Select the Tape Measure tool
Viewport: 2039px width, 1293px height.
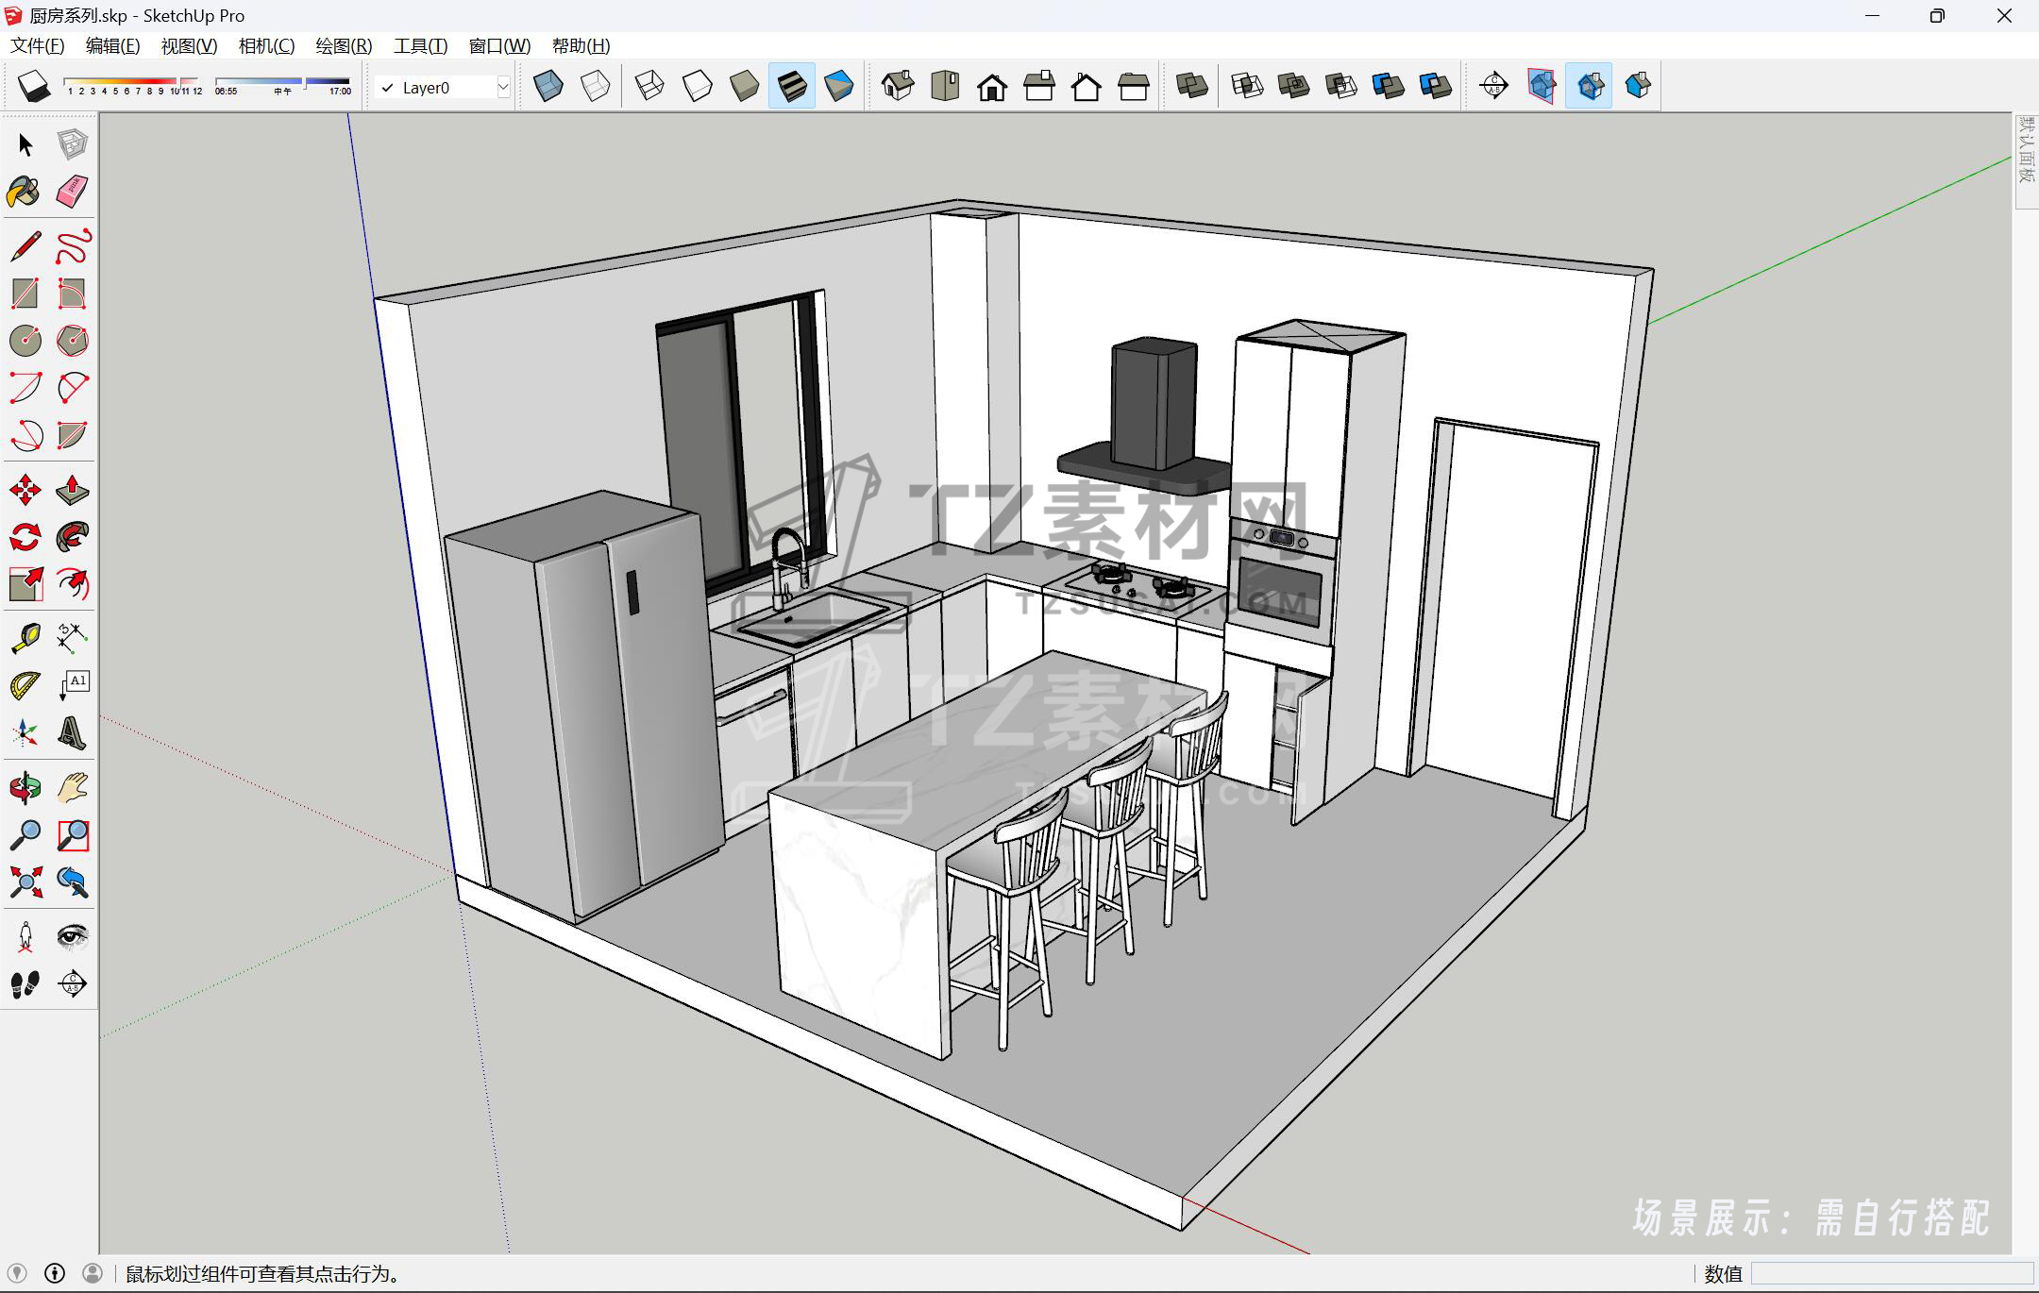[25, 638]
